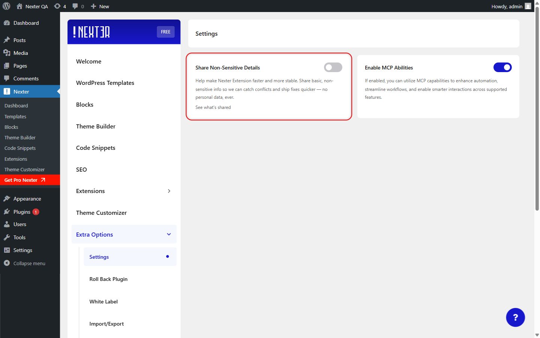Click the Comments icon in sidebar
This screenshot has width=540, height=338.
click(7, 78)
